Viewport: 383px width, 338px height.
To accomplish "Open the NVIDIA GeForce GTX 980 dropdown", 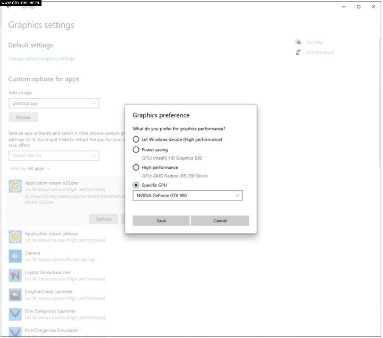I will (187, 196).
